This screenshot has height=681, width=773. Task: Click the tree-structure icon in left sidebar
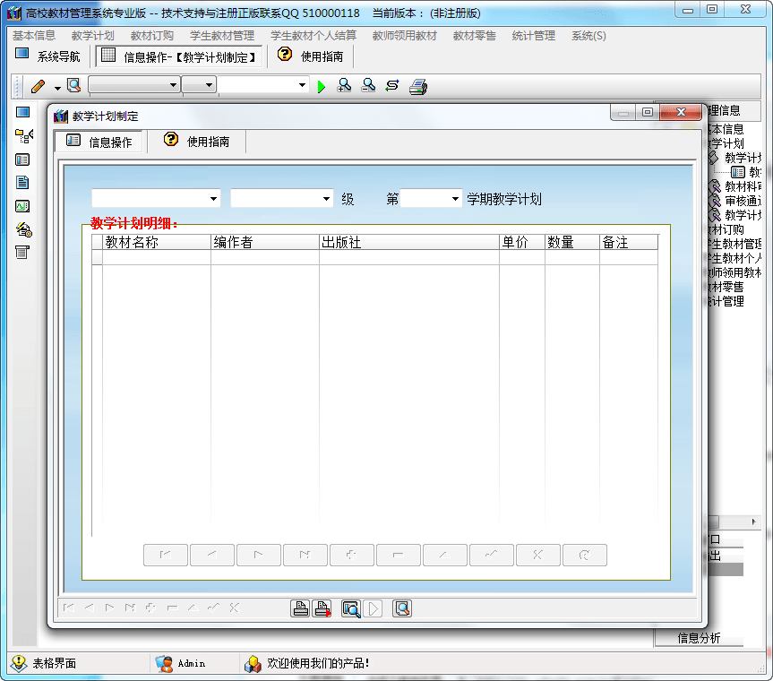(x=23, y=136)
